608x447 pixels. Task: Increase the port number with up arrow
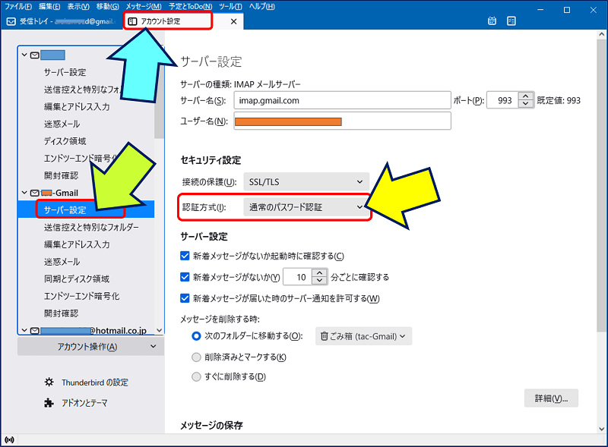click(x=526, y=96)
